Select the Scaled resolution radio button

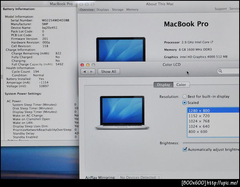[x=184, y=102]
